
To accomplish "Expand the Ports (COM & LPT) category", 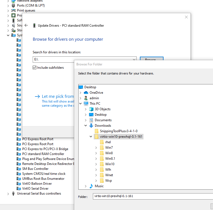I will (8, 6).
